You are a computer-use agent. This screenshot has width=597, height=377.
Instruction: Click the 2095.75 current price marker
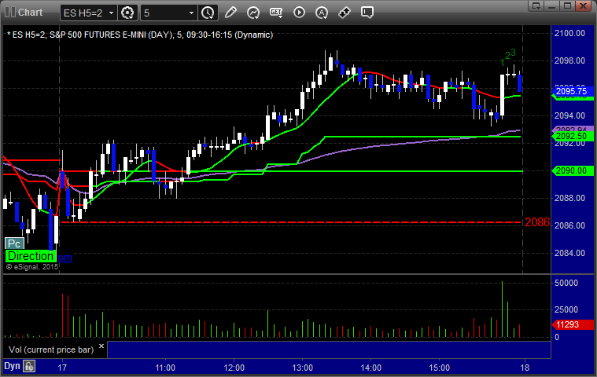572,91
